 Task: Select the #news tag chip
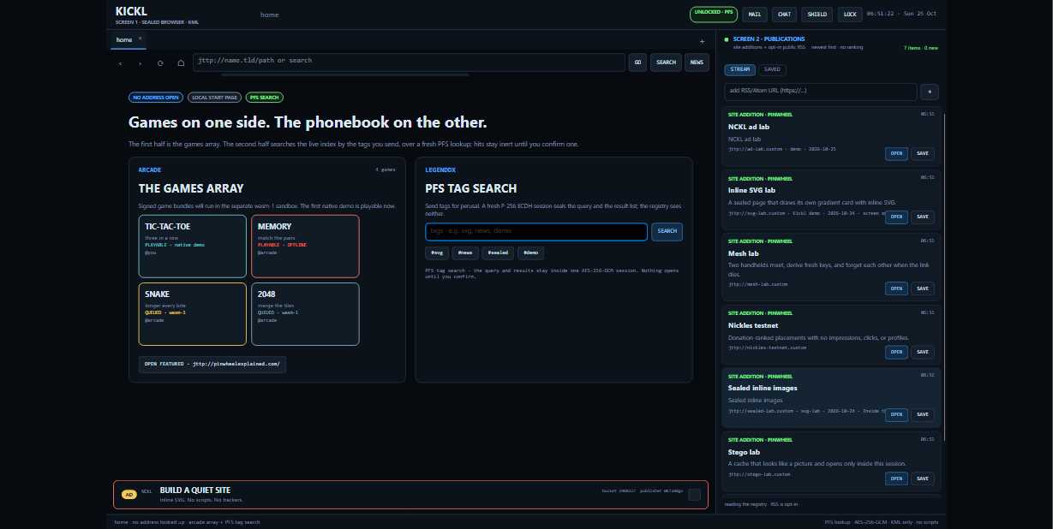tap(465, 253)
